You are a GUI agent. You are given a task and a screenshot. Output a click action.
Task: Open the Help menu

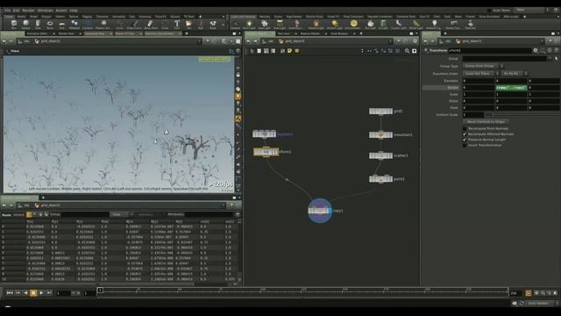coord(74,11)
